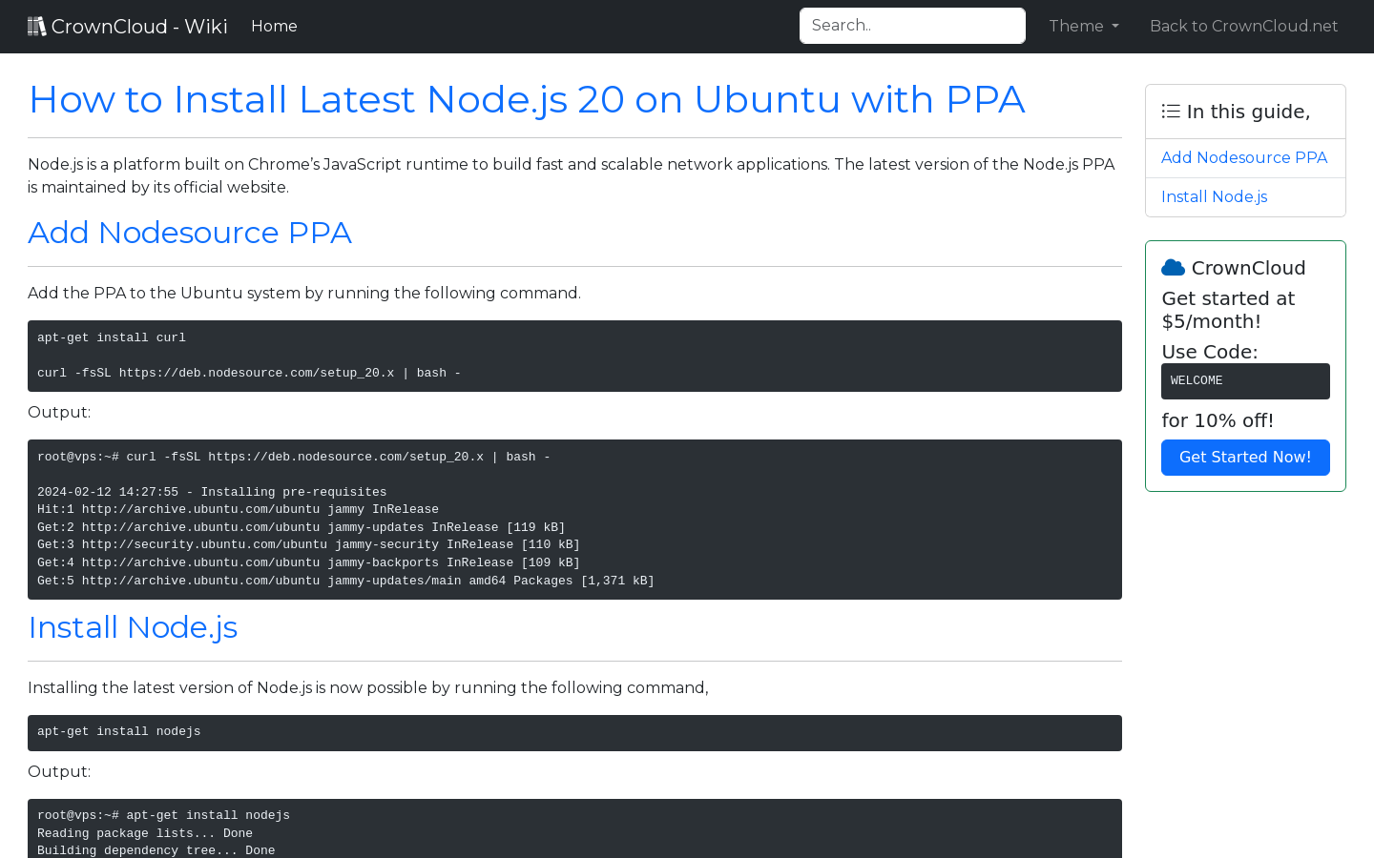The height and width of the screenshot is (858, 1374).
Task: Click the Install Node.js section heading
Action: (x=133, y=627)
